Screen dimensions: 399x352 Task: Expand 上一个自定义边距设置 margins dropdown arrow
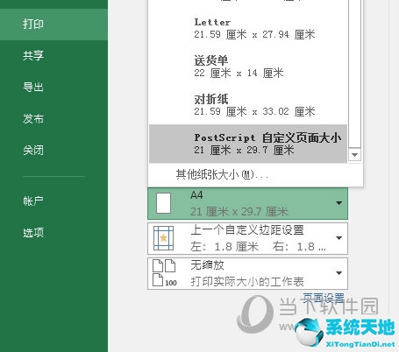pyautogui.click(x=339, y=238)
